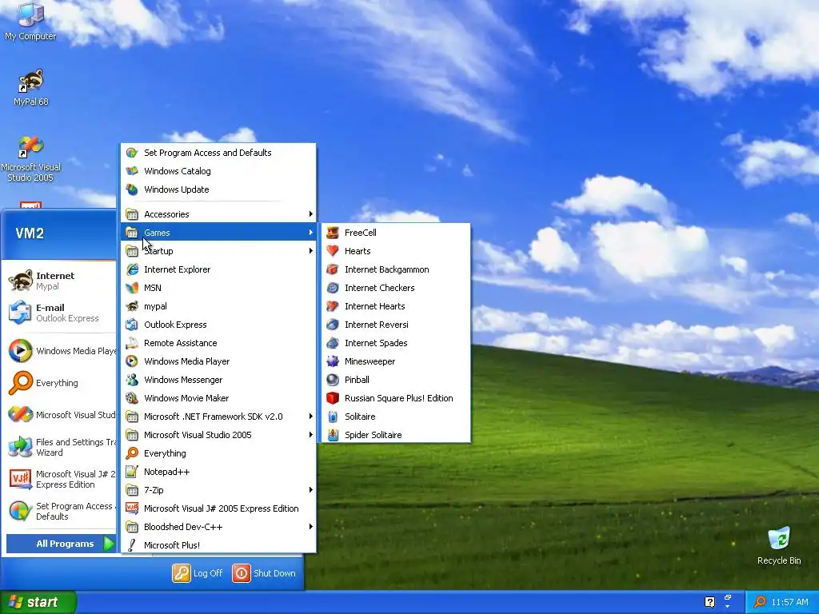Click Windows Media Player icon in All Programs list

point(132,361)
